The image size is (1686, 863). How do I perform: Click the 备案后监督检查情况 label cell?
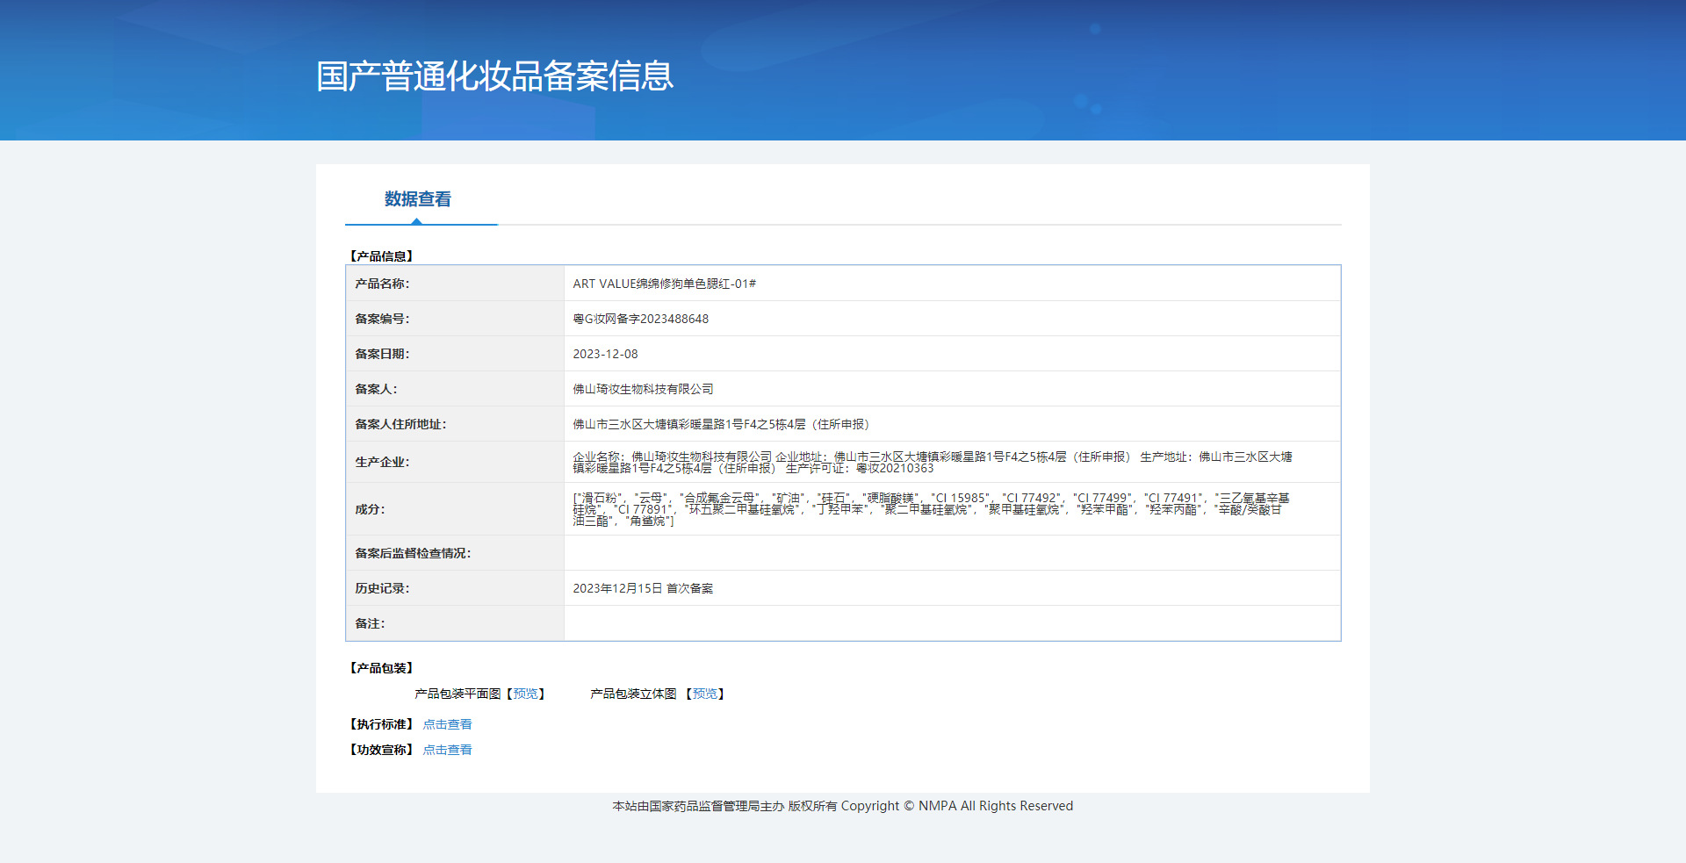click(455, 553)
